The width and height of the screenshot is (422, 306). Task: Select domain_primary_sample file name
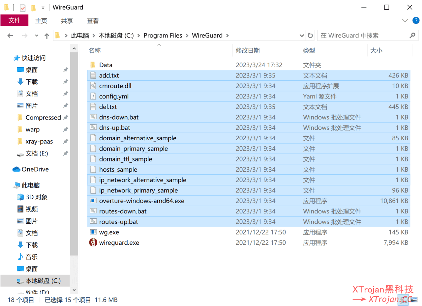[134, 149]
